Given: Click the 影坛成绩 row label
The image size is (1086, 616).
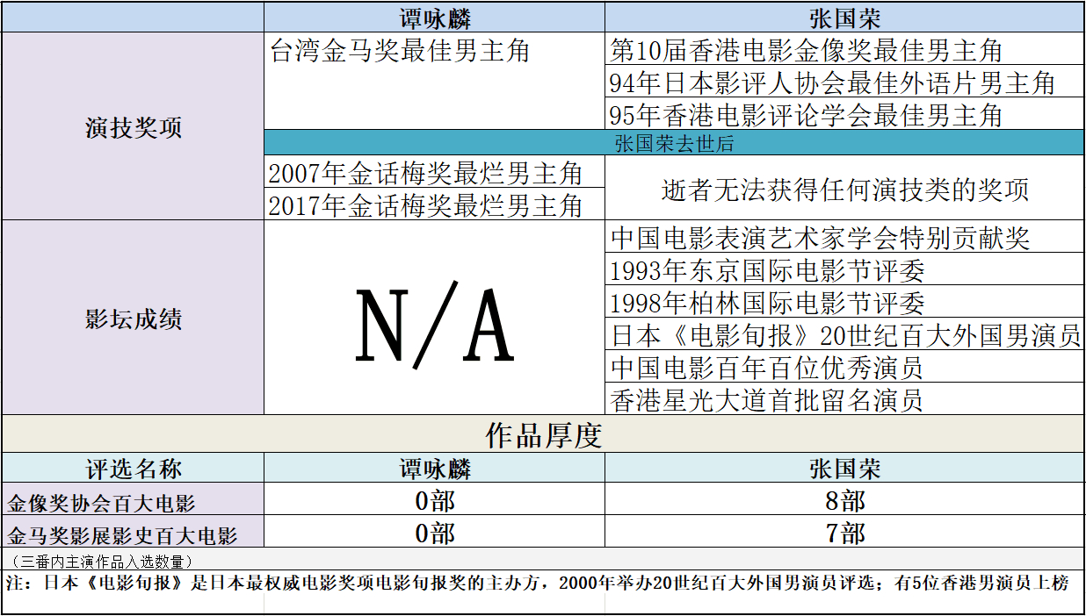Looking at the screenshot, I should pyautogui.click(x=134, y=318).
